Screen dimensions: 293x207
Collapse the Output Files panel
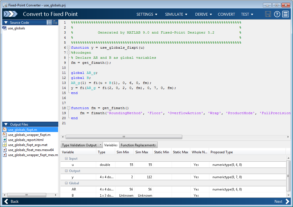[x=6, y=124]
